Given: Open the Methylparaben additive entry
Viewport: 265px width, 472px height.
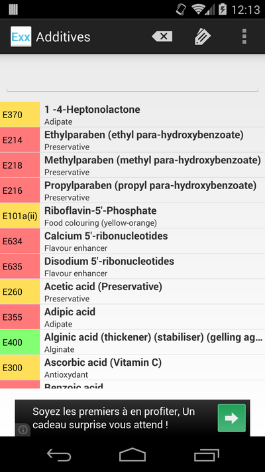Looking at the screenshot, I should click(x=132, y=165).
